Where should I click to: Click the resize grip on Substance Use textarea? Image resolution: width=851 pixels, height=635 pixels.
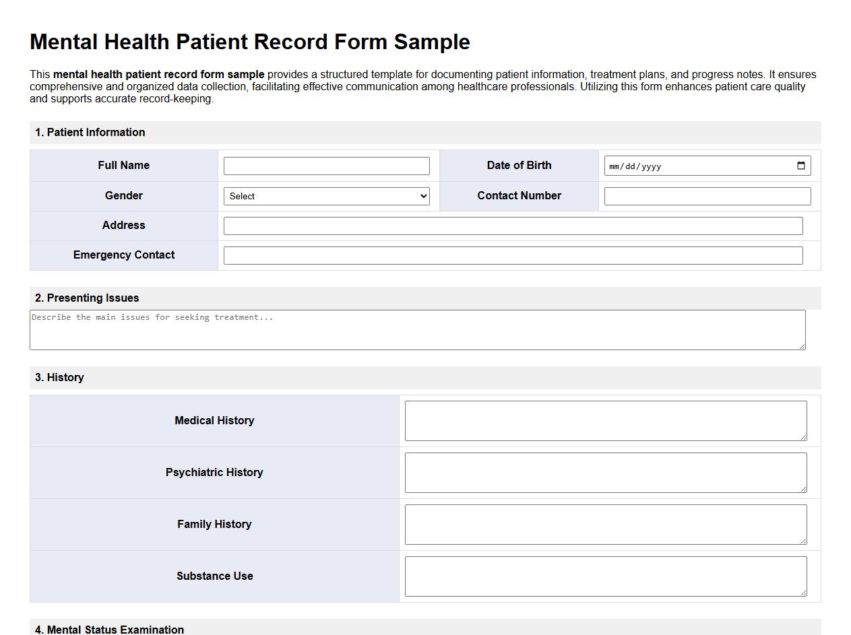pos(804,594)
